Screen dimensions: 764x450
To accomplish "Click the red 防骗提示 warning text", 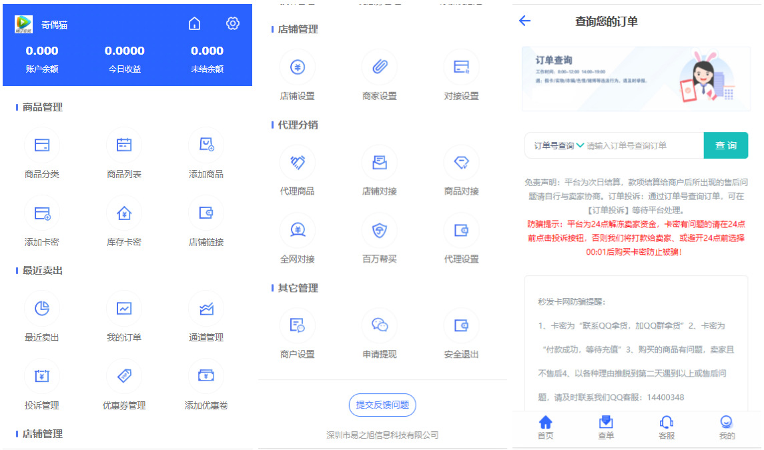I will pyautogui.click(x=636, y=238).
